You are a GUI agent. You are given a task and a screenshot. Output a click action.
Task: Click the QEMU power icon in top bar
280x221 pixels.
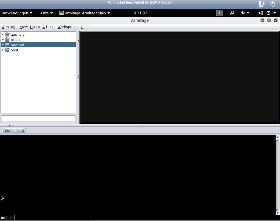(273, 4)
